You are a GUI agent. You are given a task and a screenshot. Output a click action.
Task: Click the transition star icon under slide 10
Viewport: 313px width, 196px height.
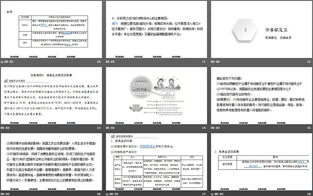coord(2,62)
